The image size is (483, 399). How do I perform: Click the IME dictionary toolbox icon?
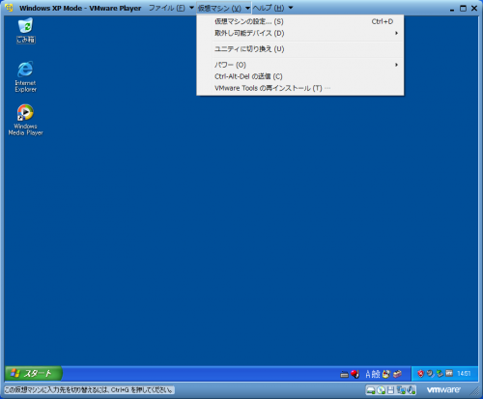(397, 374)
